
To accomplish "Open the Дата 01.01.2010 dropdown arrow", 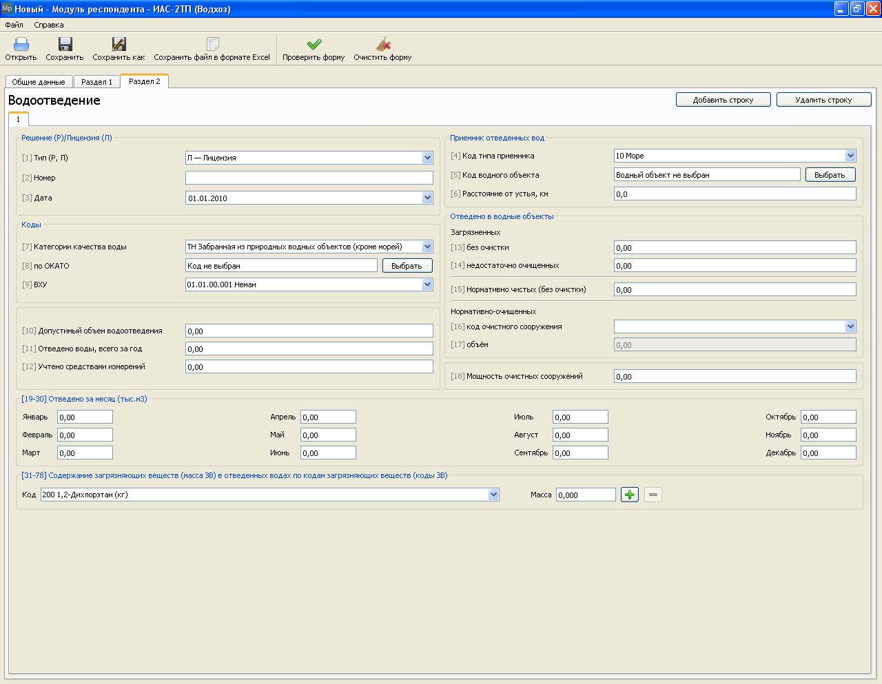I will pos(427,198).
